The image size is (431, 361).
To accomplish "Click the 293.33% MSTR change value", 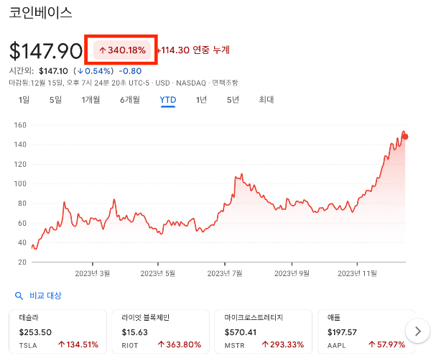I will [x=283, y=344].
